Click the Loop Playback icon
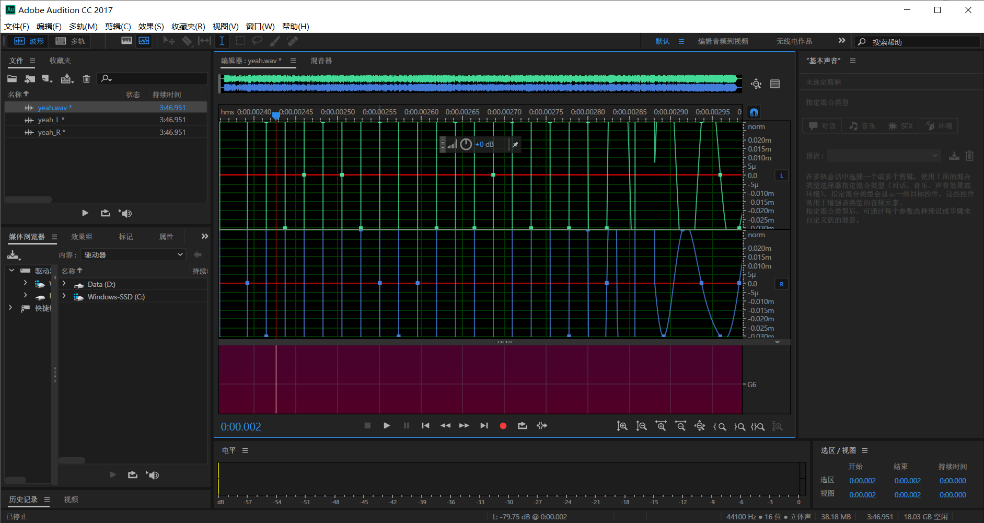 point(522,426)
